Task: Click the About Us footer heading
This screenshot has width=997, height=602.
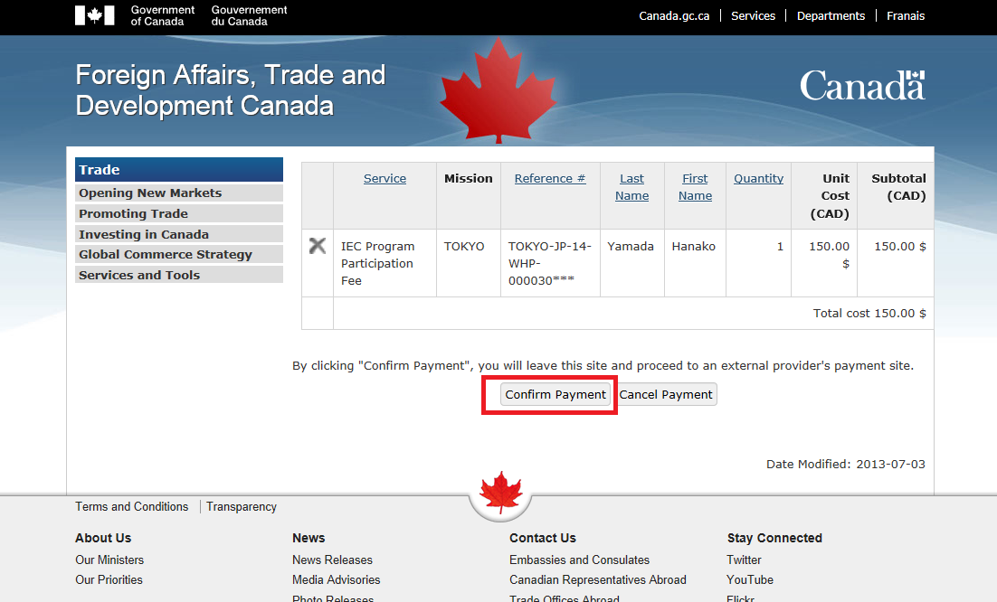Action: (103, 538)
